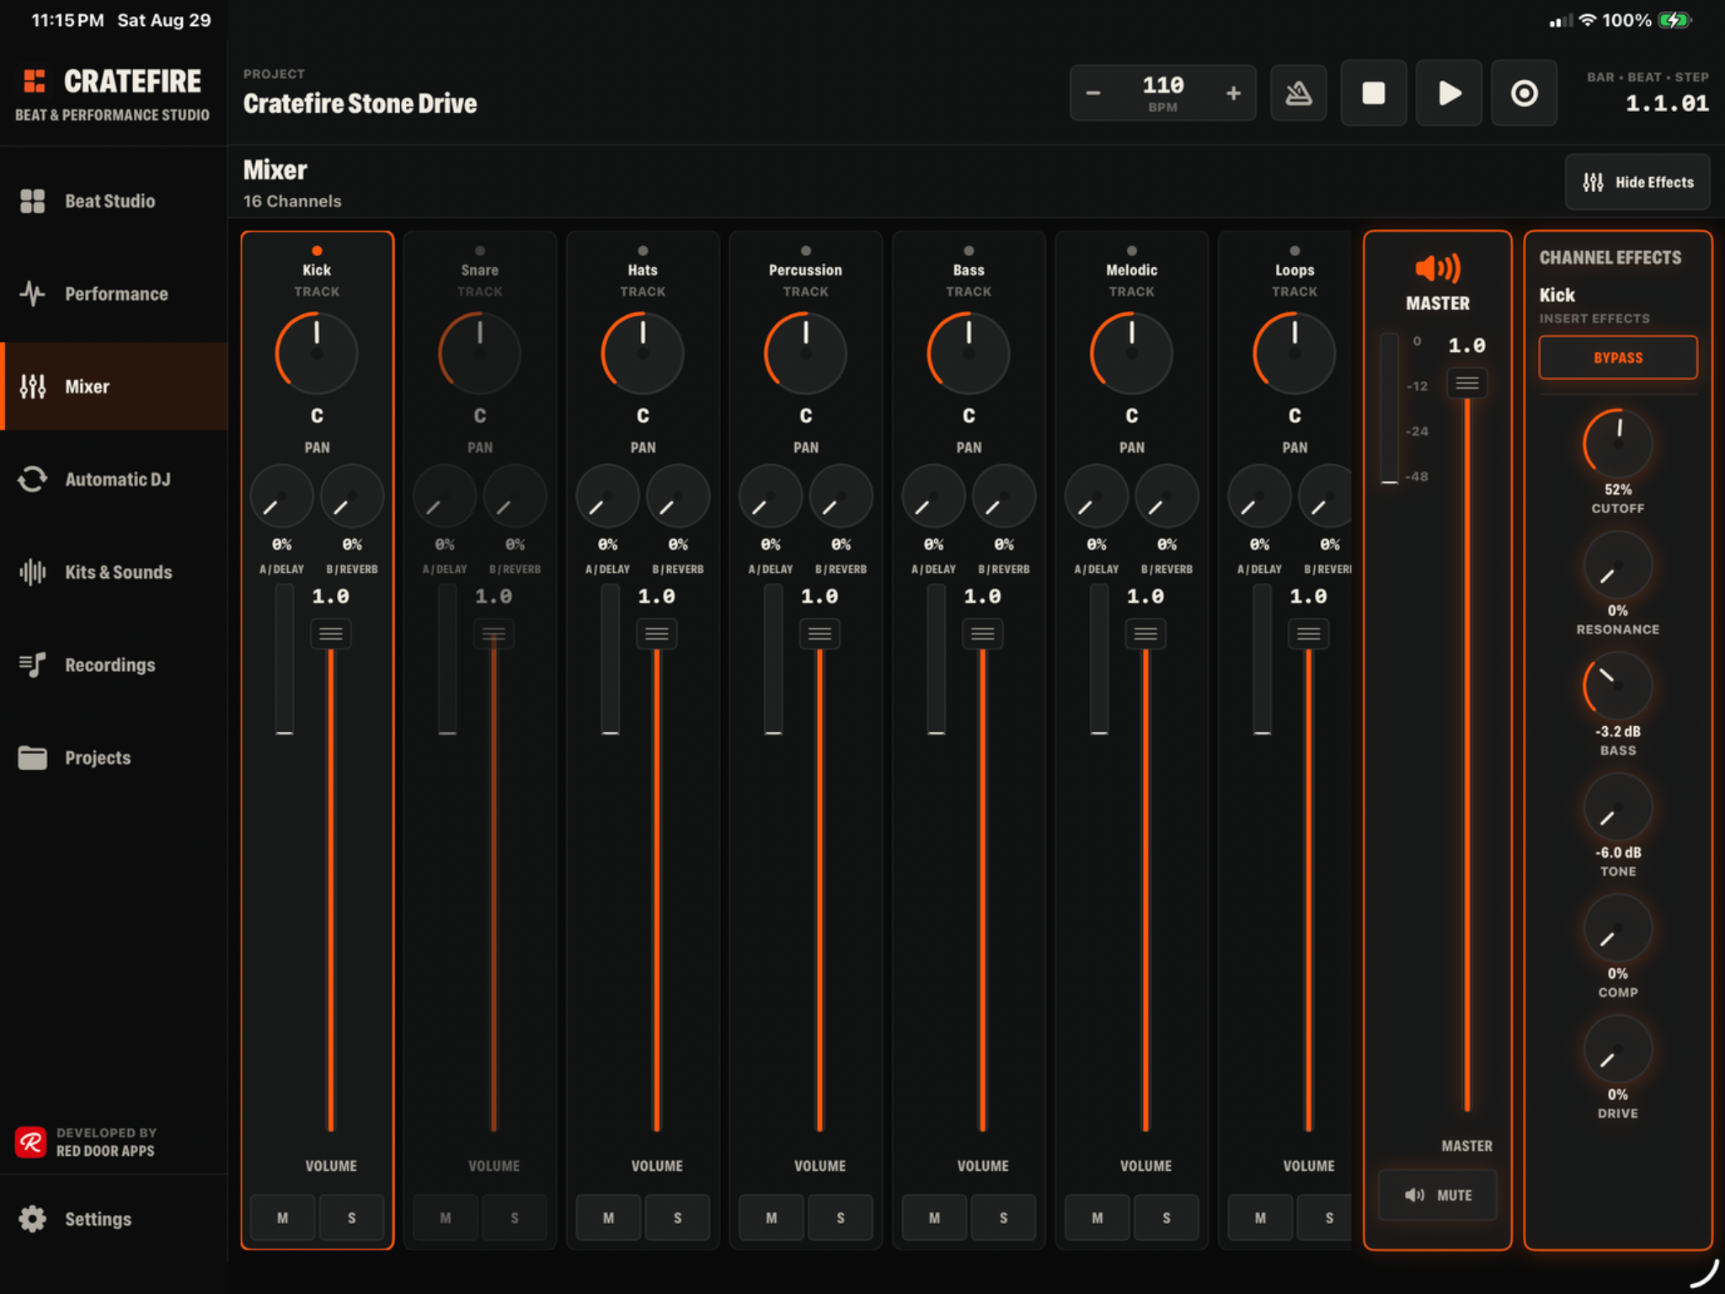Open Beat Studio from the sidebar
Viewport: 1725px width, 1294px height.
(114, 201)
